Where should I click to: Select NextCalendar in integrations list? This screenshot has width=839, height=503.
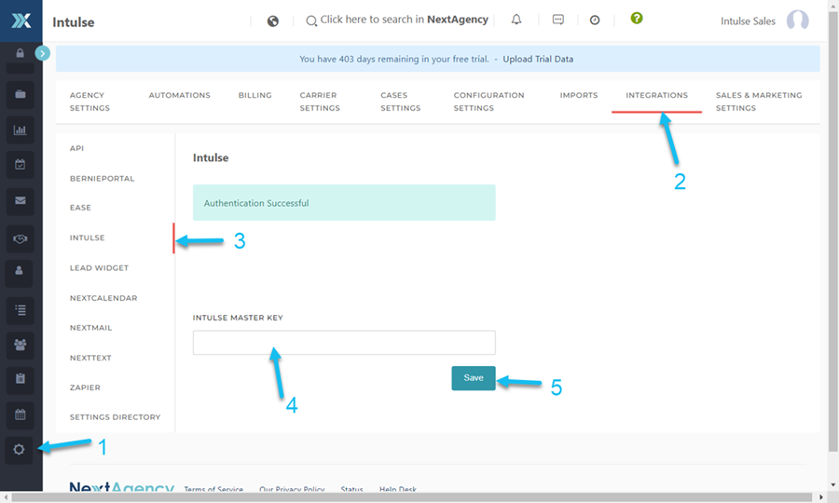pyautogui.click(x=103, y=298)
